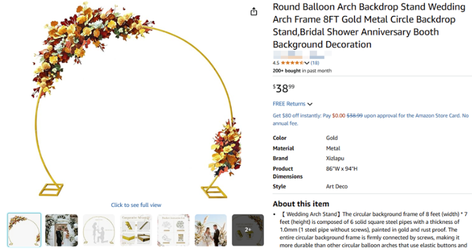Open the 18 customer reviews link

[315, 63]
